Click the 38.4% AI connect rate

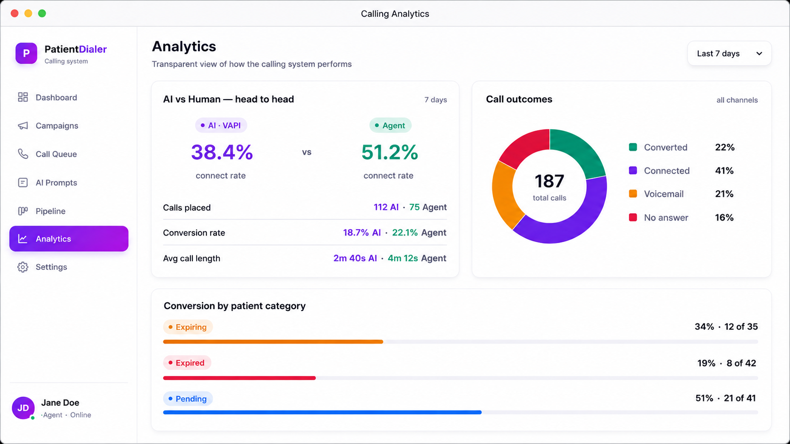pos(222,152)
